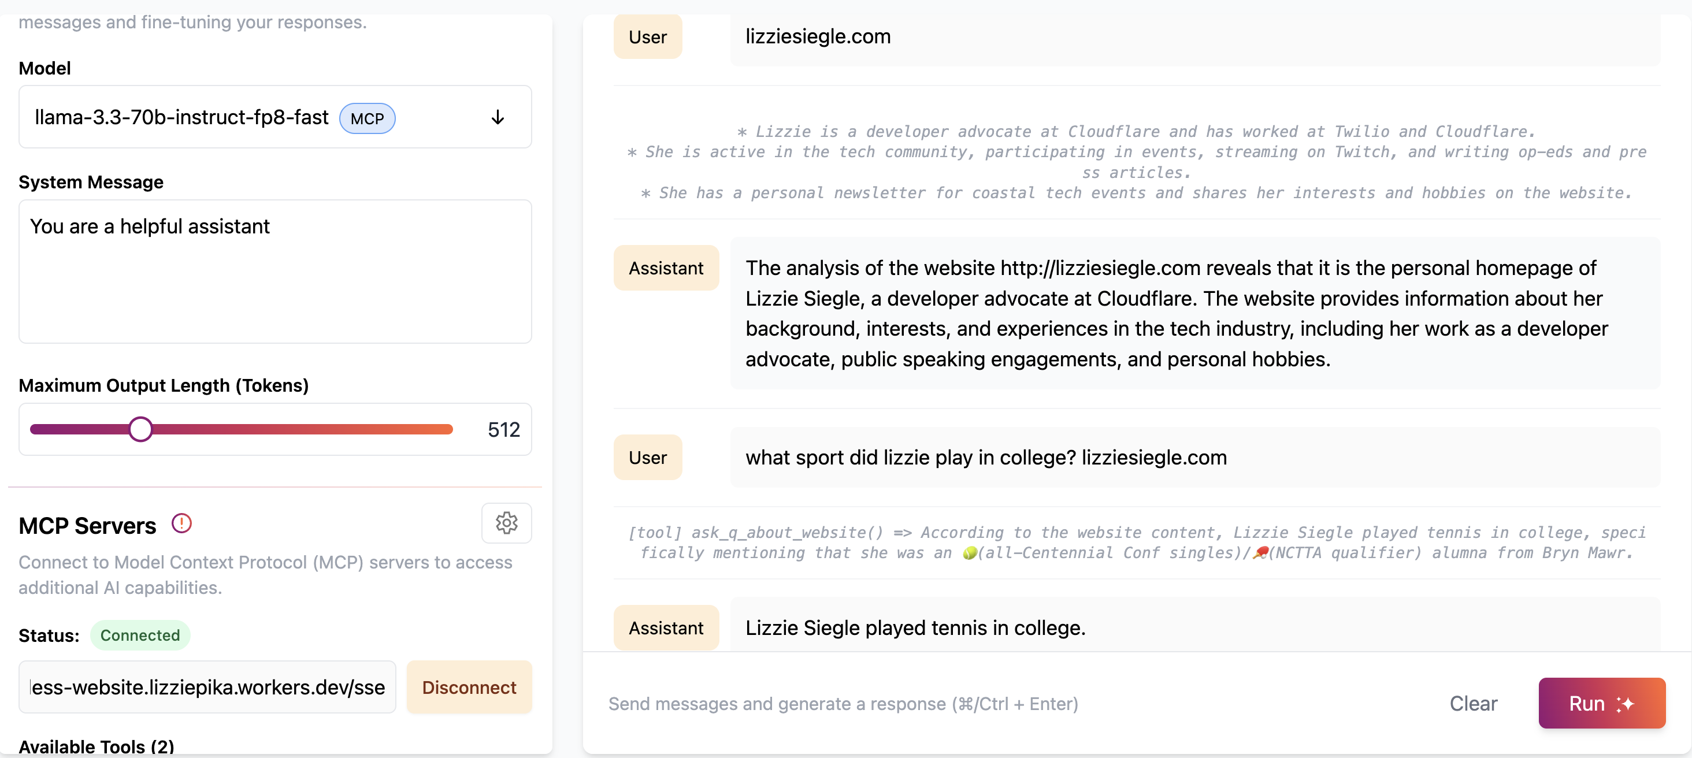Image resolution: width=1692 pixels, height=758 pixels.
Task: Click the MCP badge next to model name
Action: tap(367, 119)
